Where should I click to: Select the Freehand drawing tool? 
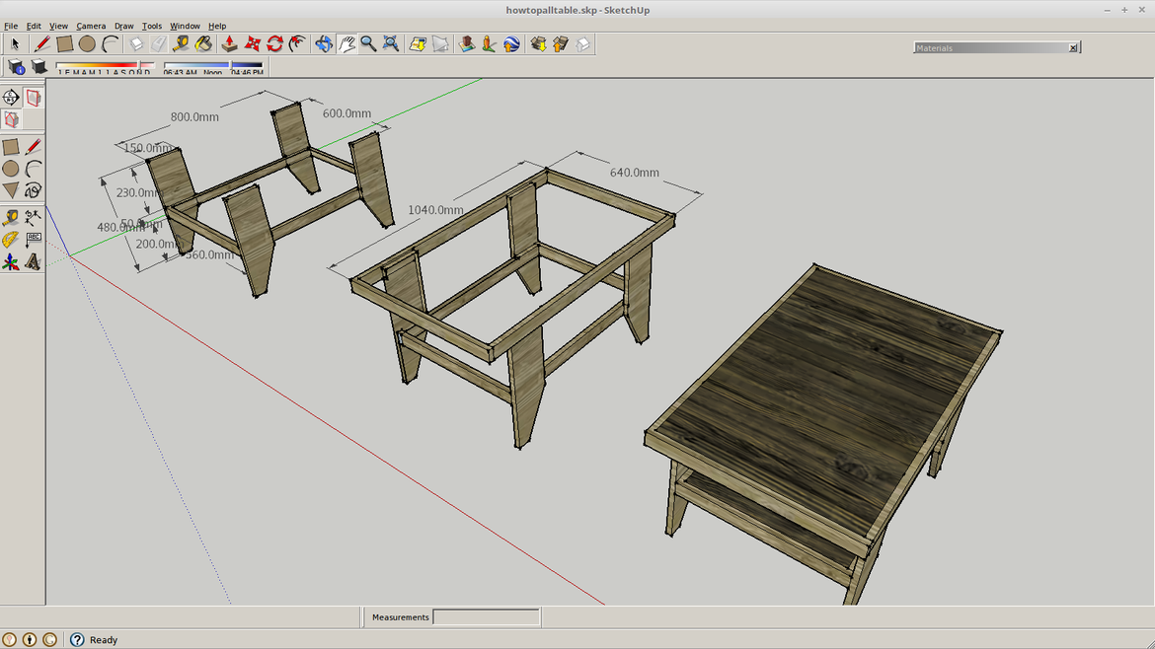33,191
